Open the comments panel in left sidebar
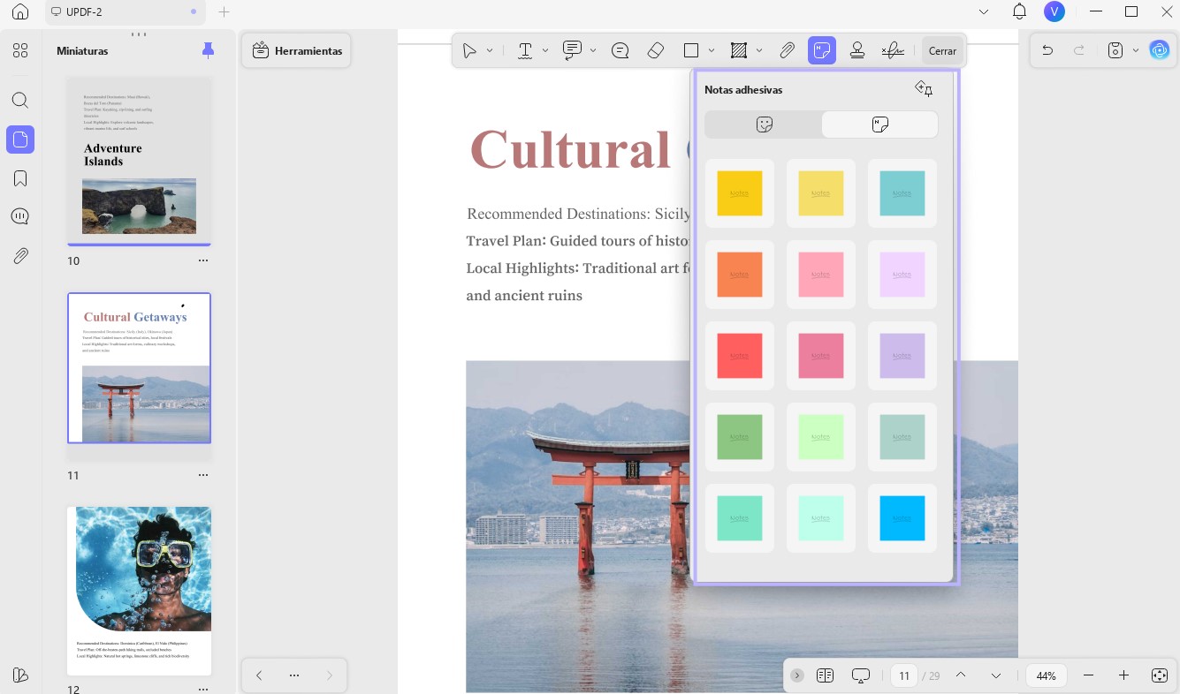 20,217
